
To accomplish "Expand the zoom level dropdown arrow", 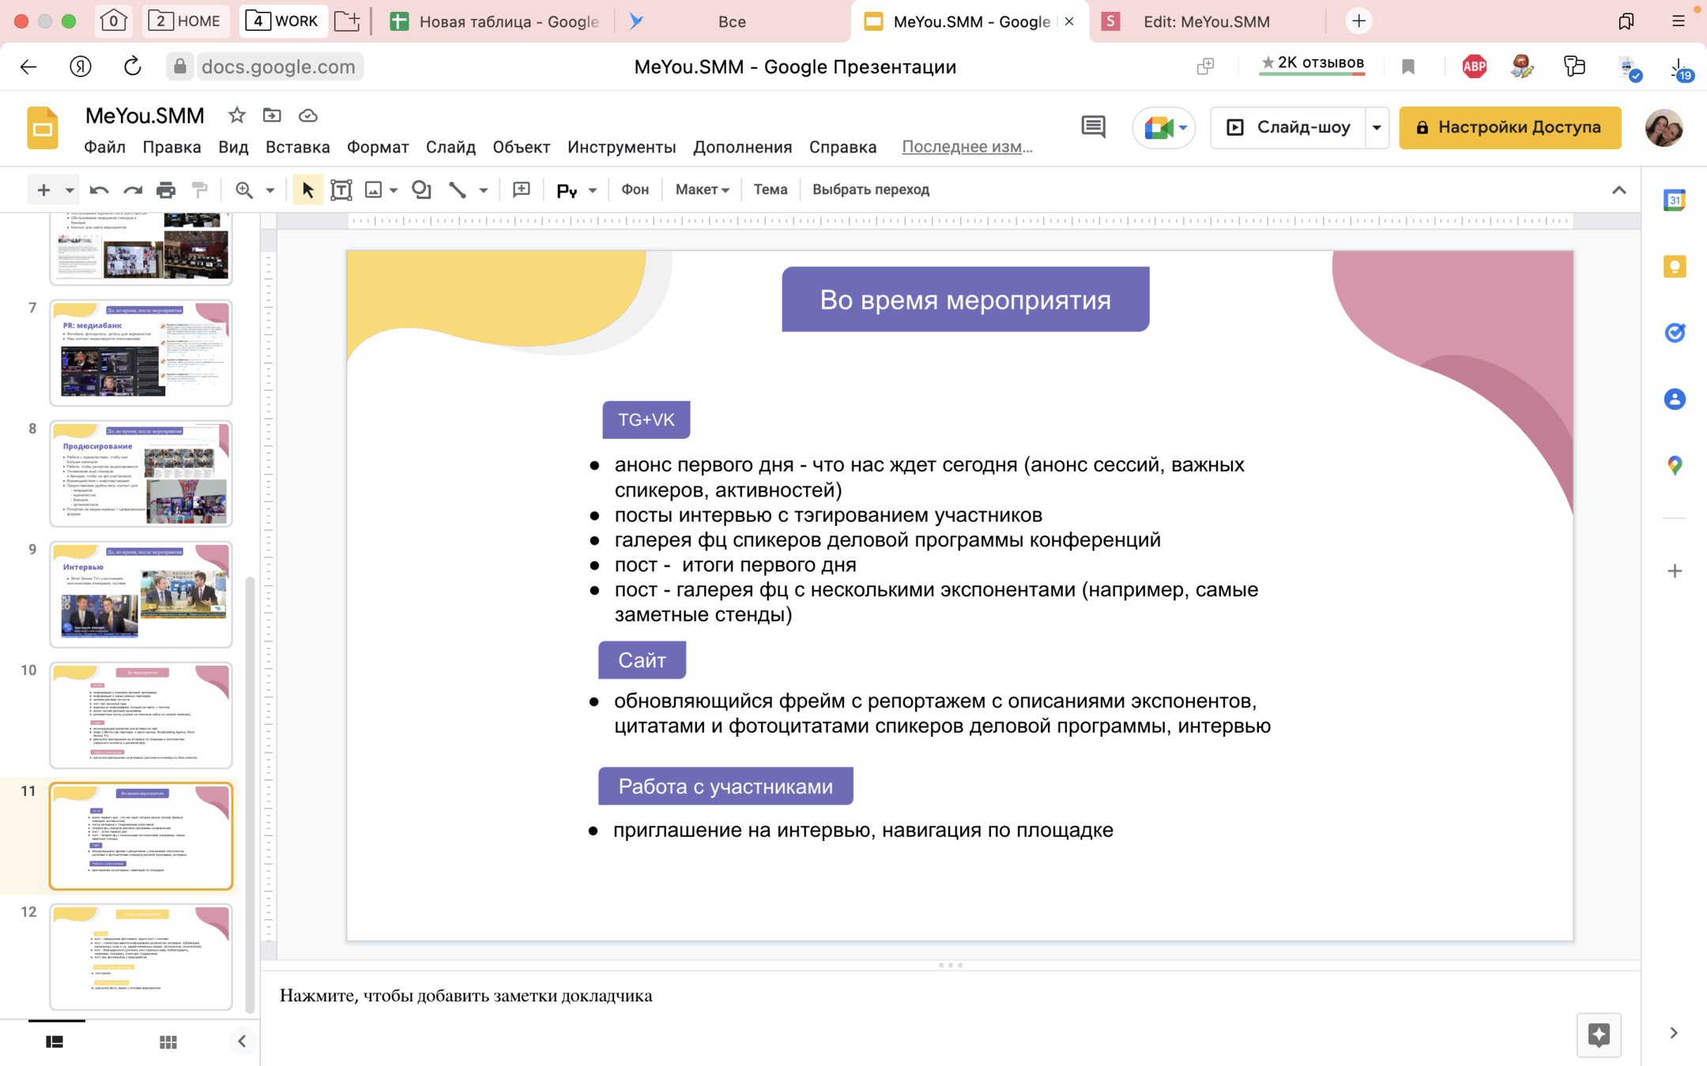I will [270, 190].
